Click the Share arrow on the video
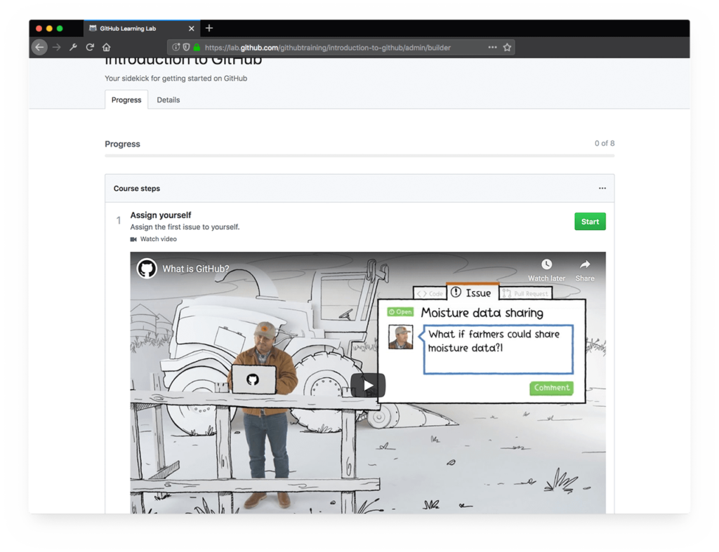The height and width of the screenshot is (552, 719). [x=585, y=264]
